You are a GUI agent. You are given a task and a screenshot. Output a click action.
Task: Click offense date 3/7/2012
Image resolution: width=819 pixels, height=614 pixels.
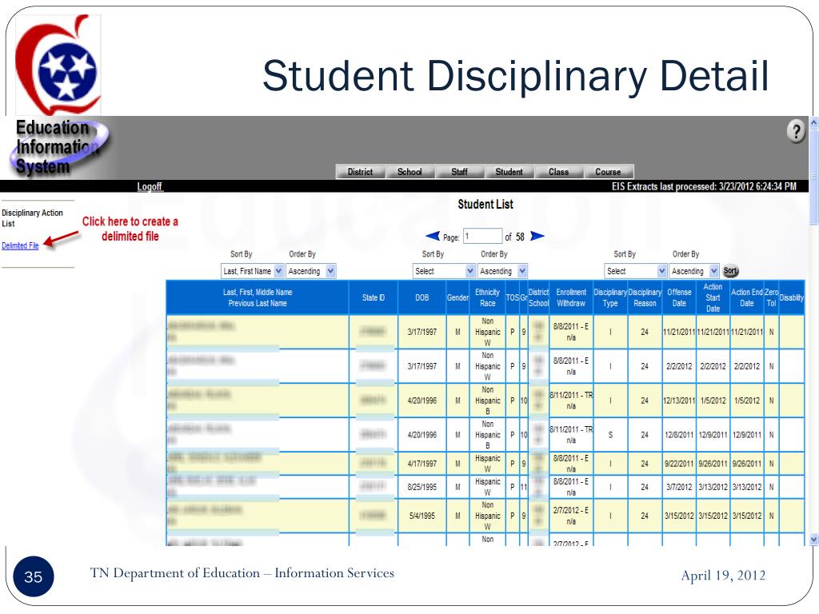(x=679, y=487)
